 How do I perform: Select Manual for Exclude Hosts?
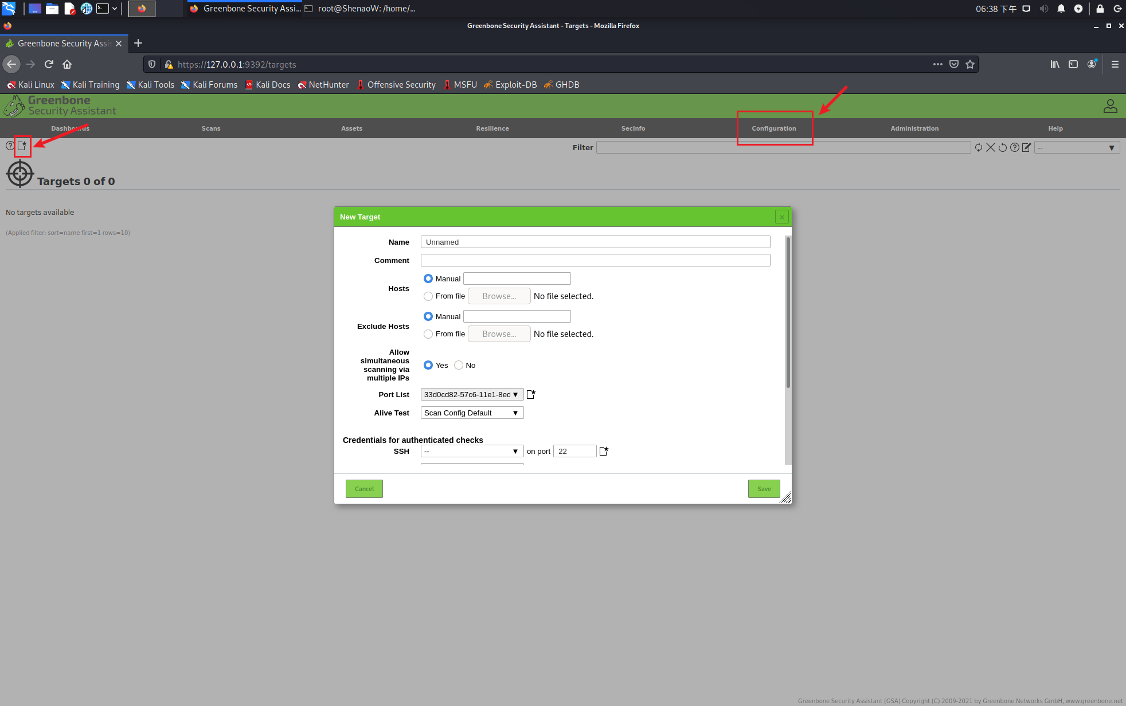click(428, 316)
